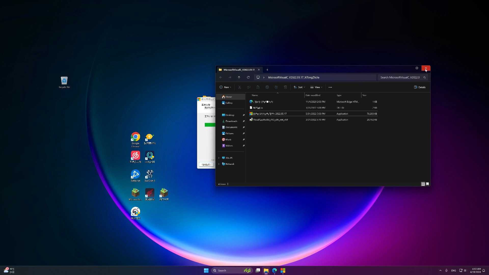
Task: Expand the This PC tree node
Action: 219,158
